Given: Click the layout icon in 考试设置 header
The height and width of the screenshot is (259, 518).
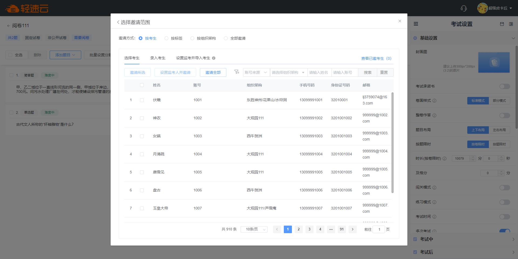Looking at the screenshot, I should click(x=511, y=24).
